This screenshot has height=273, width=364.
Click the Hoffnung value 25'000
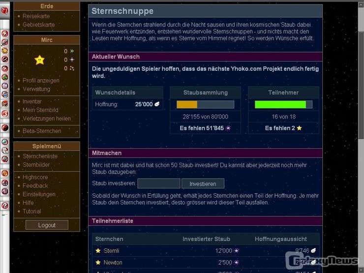(x=144, y=104)
